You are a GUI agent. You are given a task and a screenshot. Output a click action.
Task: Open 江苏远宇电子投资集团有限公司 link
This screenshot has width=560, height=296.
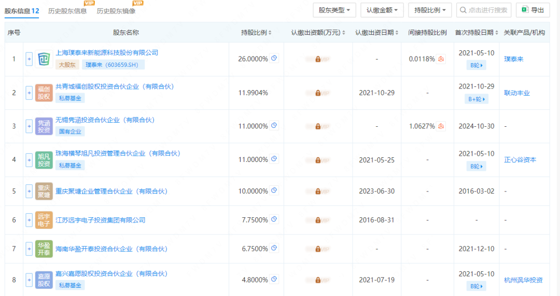pos(101,220)
